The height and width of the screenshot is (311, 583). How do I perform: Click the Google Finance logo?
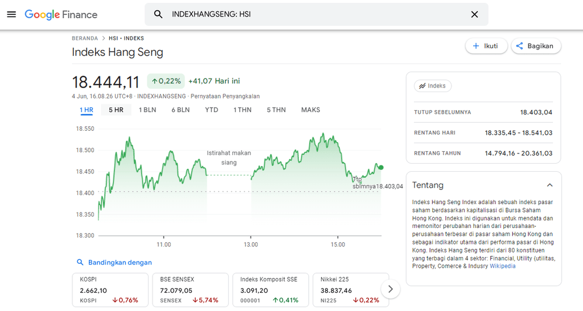point(61,14)
